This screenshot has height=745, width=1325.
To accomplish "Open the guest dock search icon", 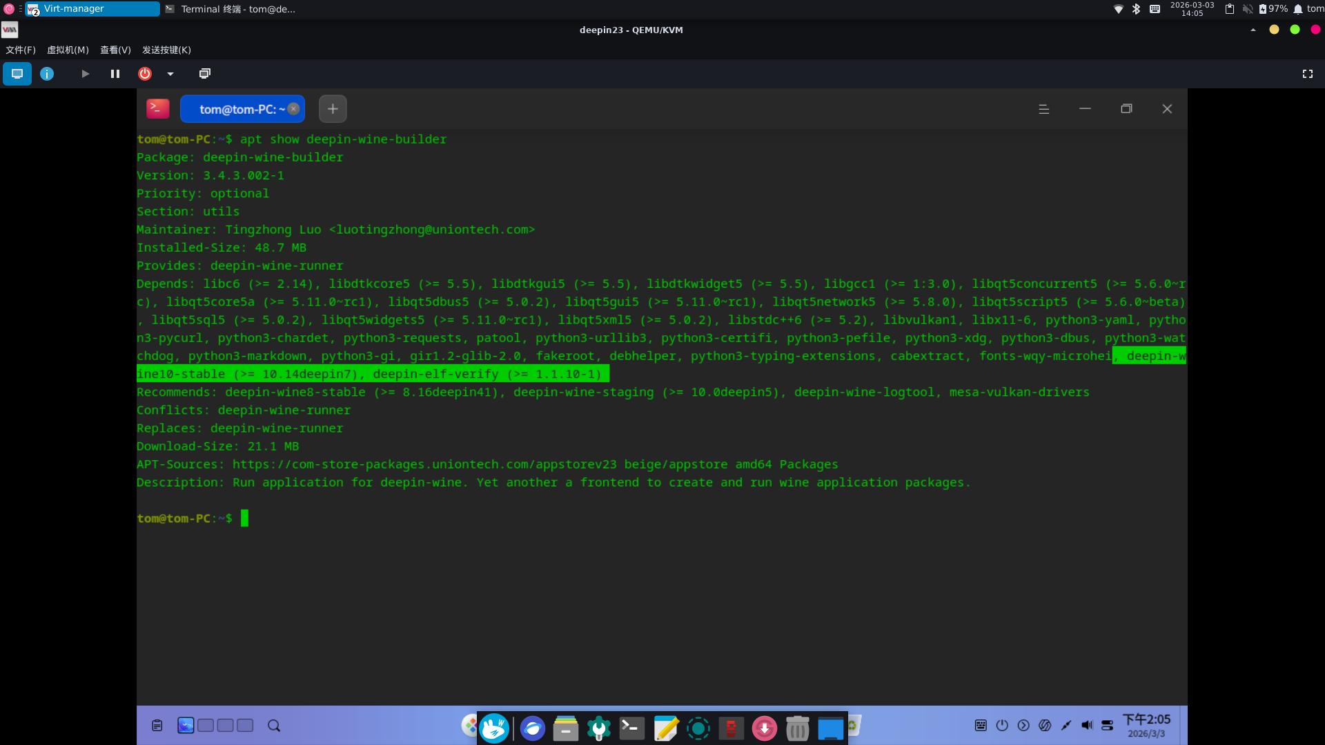I will [274, 726].
